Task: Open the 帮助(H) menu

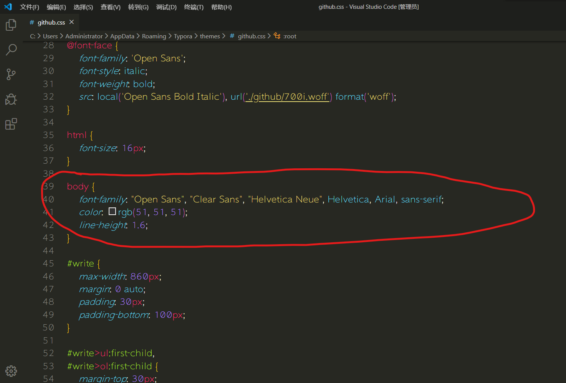Action: click(x=222, y=7)
